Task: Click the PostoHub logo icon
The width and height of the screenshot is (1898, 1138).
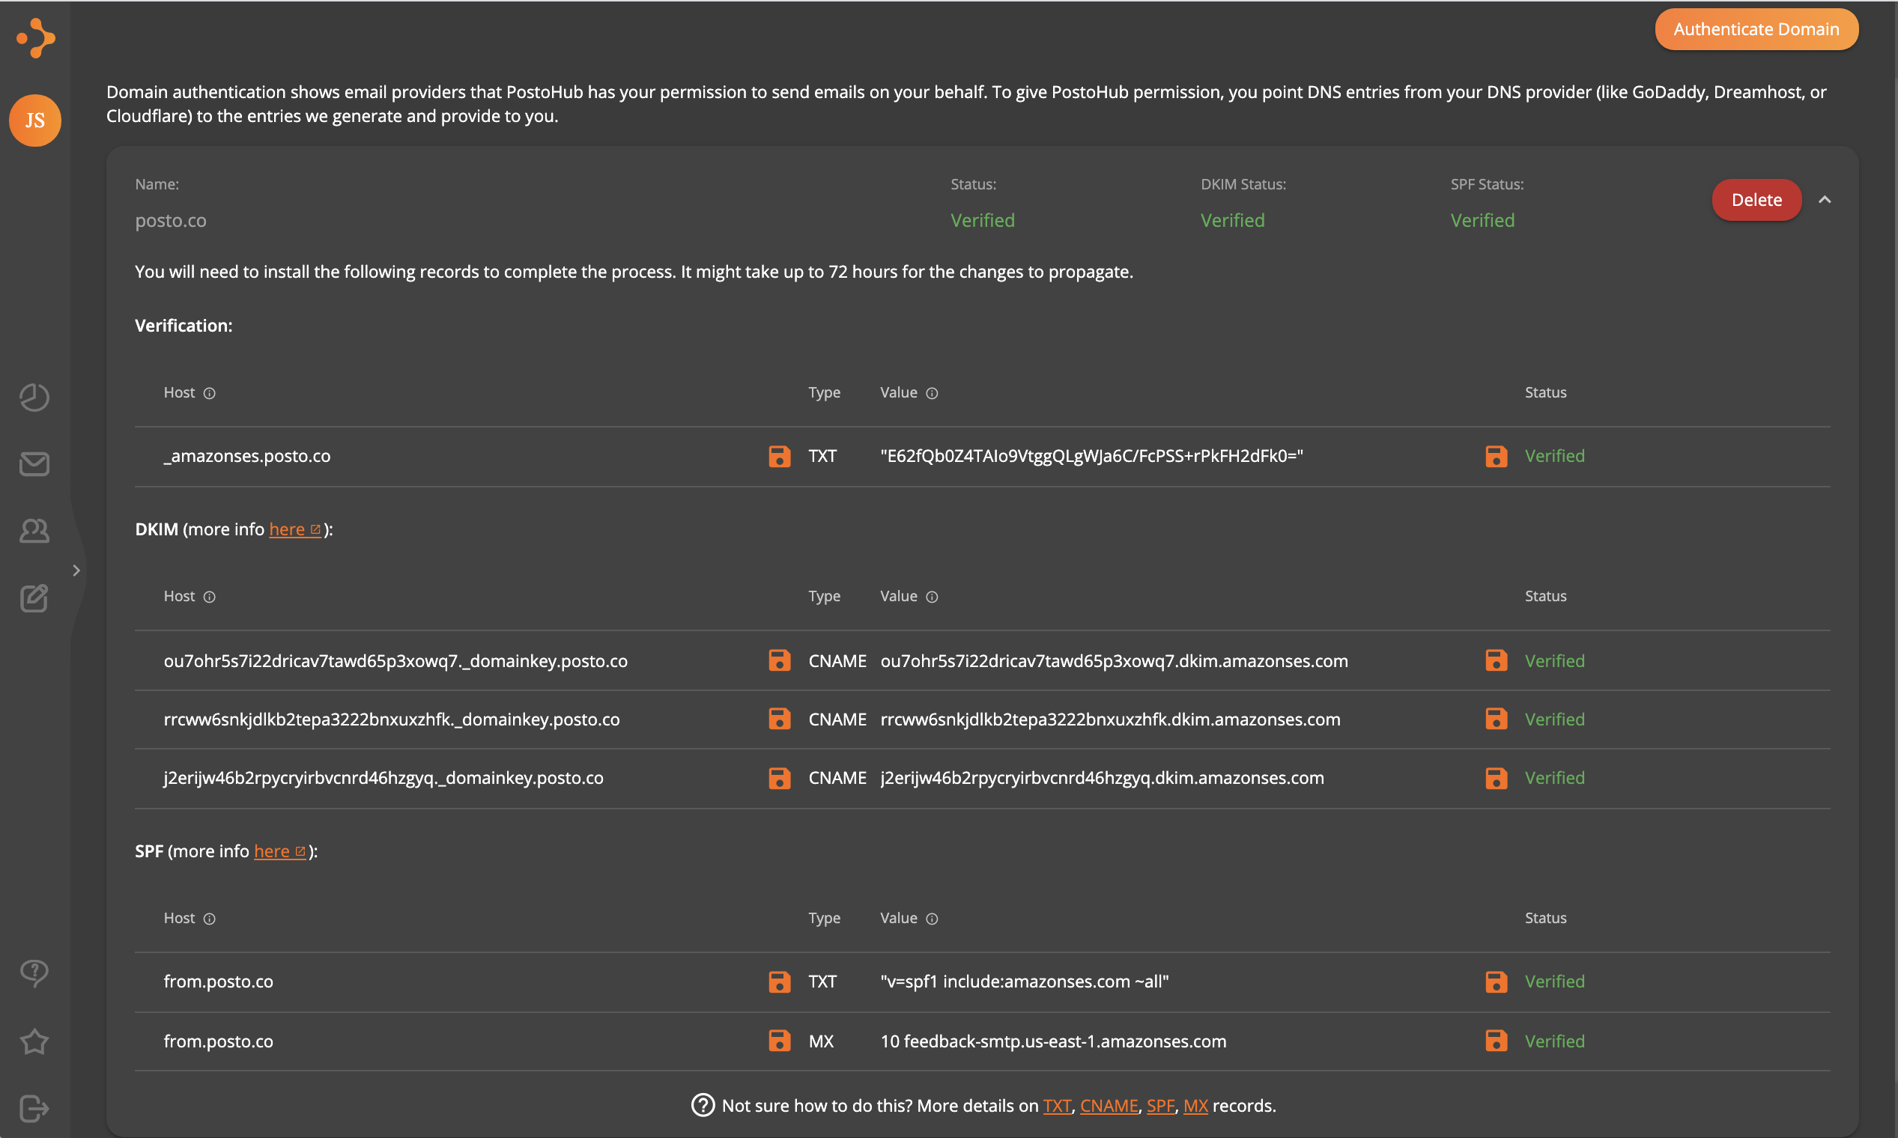Action: click(x=35, y=38)
